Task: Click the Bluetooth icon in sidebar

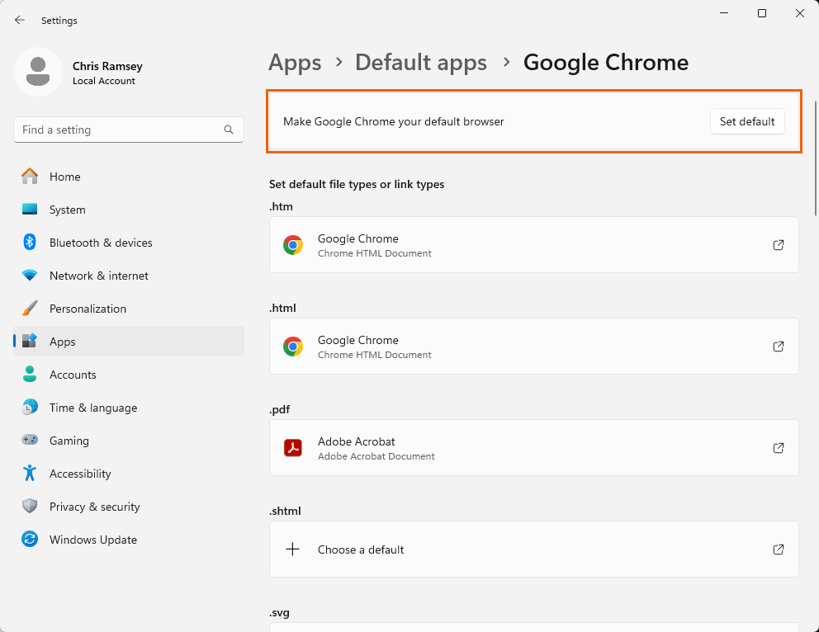Action: pyautogui.click(x=30, y=242)
